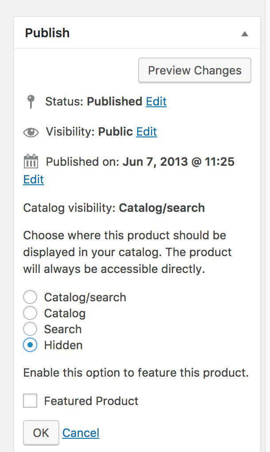Click the calendar icon next to Published on
This screenshot has width=270, height=452.
[x=31, y=161]
